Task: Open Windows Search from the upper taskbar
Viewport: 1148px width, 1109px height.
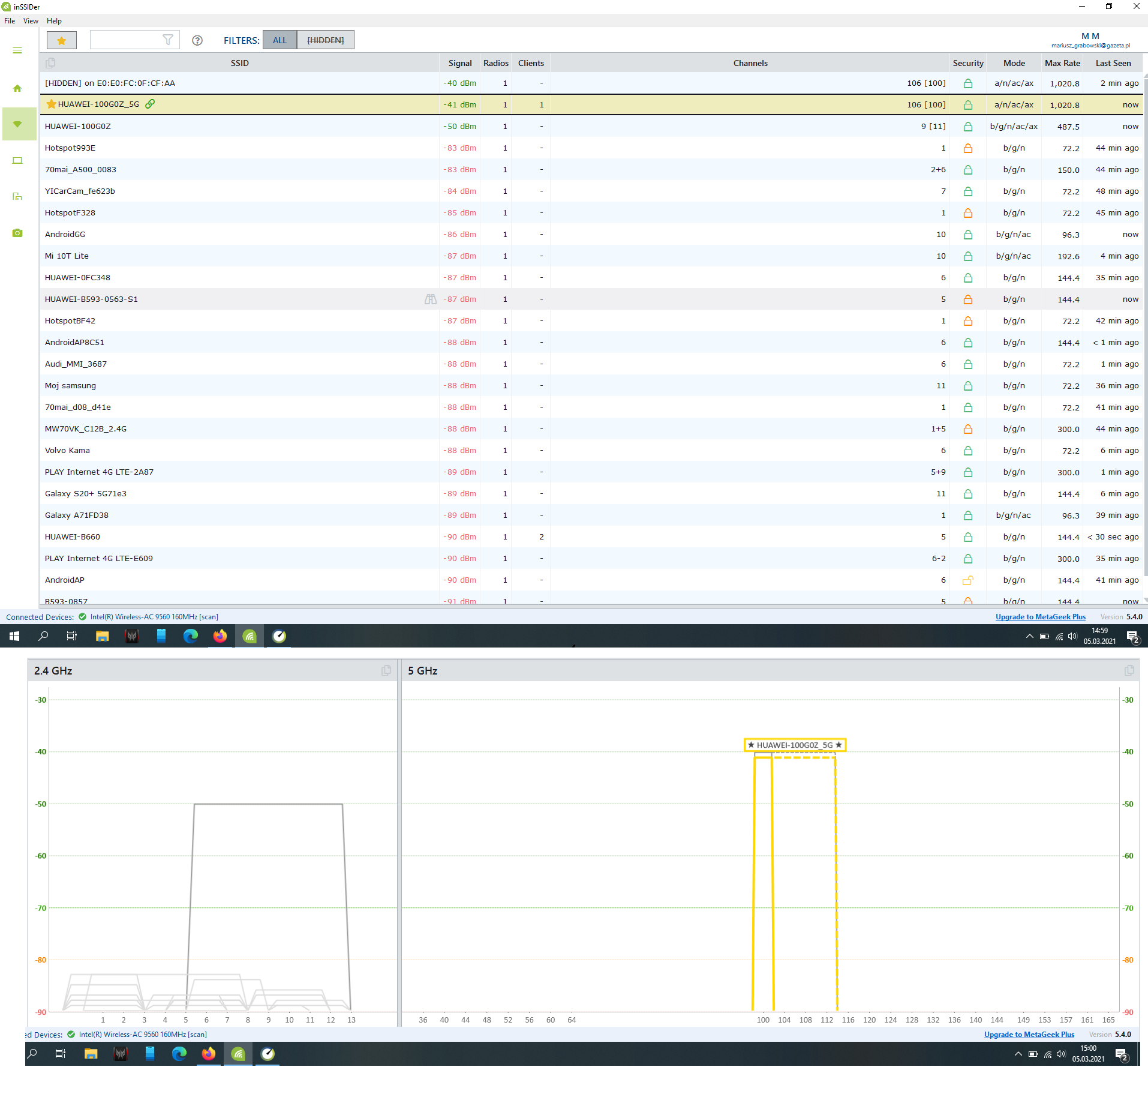Action: 43,636
